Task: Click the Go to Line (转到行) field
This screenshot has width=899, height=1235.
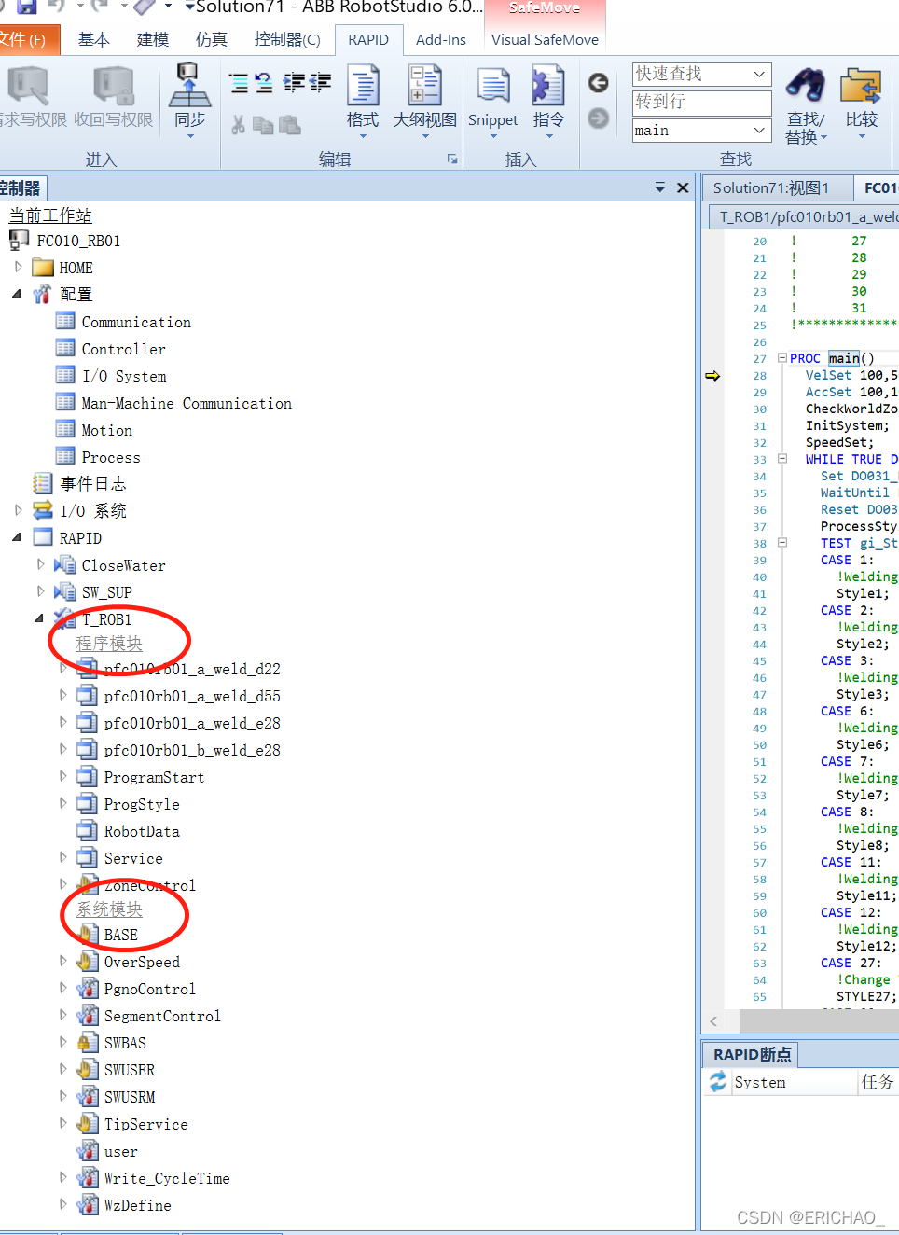Action: (702, 103)
